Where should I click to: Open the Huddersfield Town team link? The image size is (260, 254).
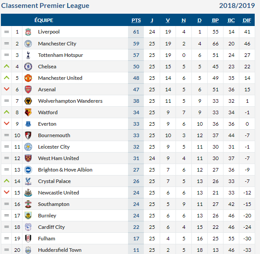coord(60,250)
